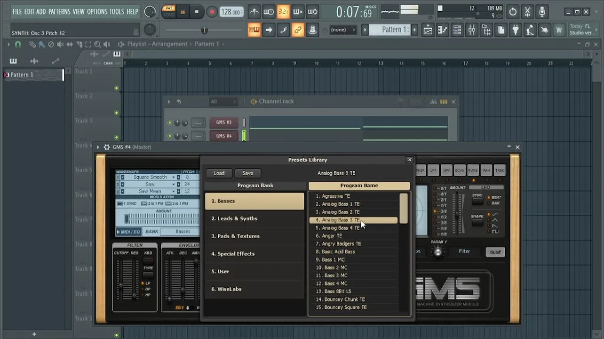Click the channel rack graph editor icon
The width and height of the screenshot is (604, 339).
tap(434, 102)
